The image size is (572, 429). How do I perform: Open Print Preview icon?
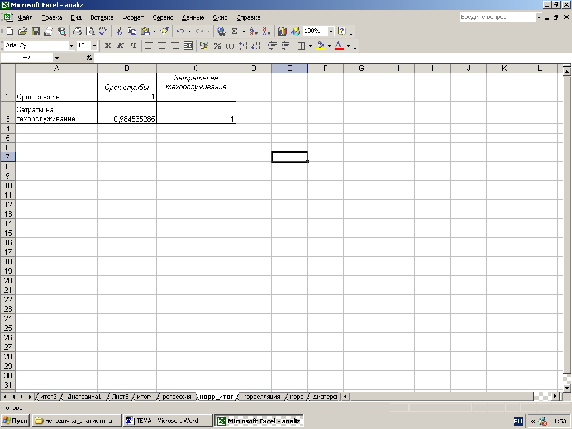pos(90,31)
